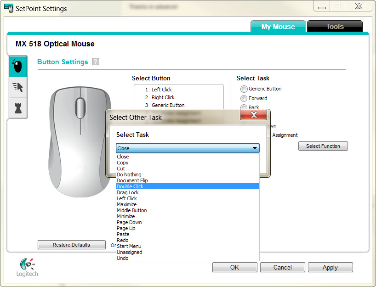Click the SetPoint Settings title bar icon

(x=9, y=8)
